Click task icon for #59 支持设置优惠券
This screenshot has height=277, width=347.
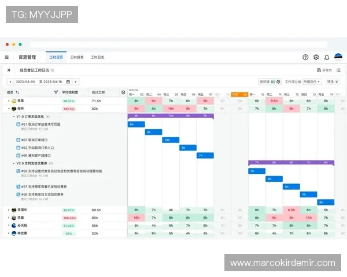19,171
